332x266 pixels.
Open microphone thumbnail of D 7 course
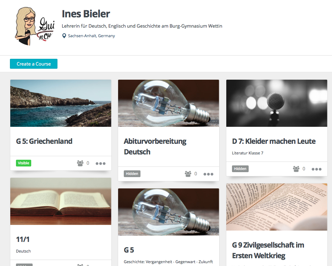(277, 103)
